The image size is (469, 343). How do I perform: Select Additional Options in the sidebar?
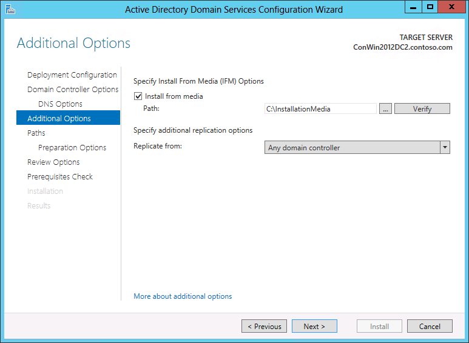[x=68, y=118]
